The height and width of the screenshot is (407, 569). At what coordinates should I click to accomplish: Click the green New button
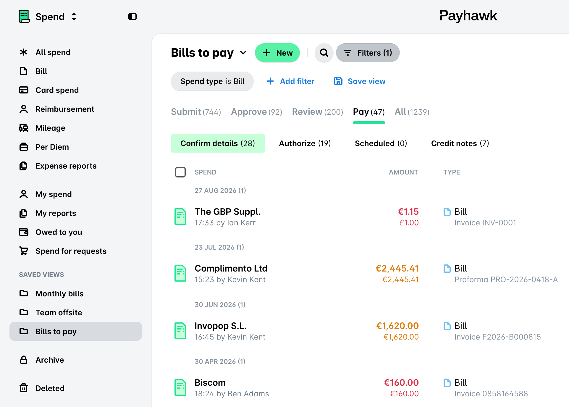(277, 53)
